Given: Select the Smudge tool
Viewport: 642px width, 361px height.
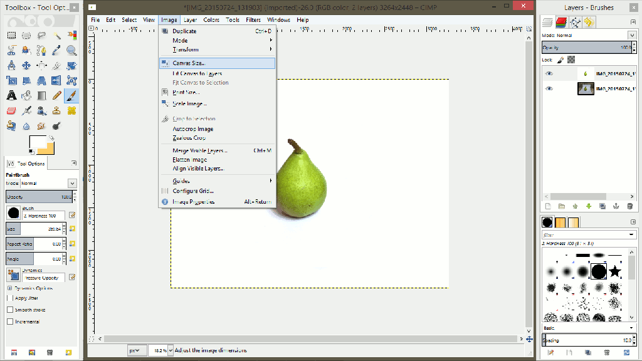Looking at the screenshot, I should [41, 126].
